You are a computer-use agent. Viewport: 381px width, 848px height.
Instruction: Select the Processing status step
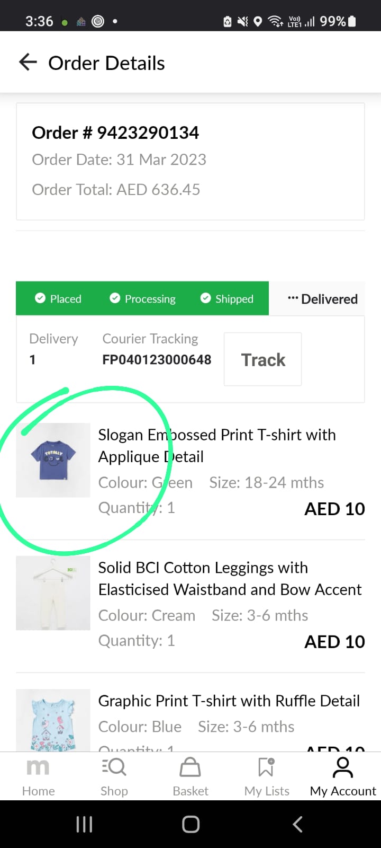142,299
